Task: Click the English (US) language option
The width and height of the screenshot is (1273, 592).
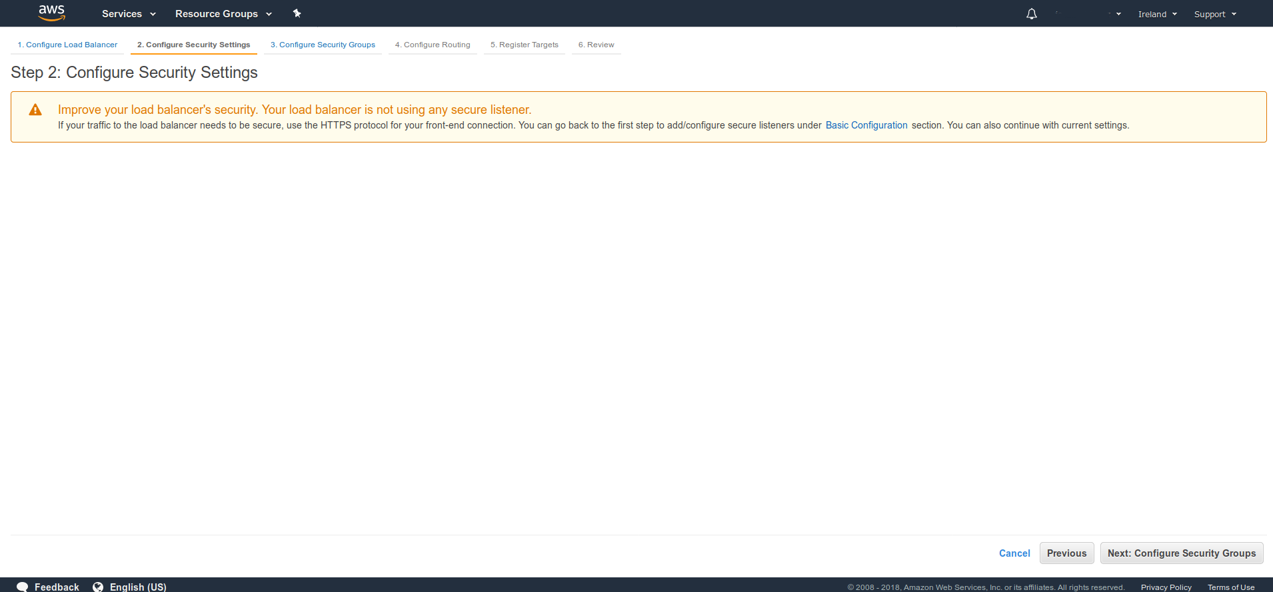Action: (138, 587)
